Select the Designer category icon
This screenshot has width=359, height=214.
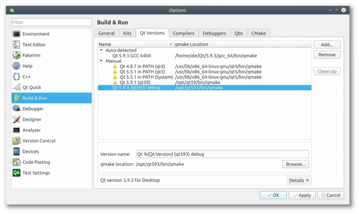[x=17, y=119]
